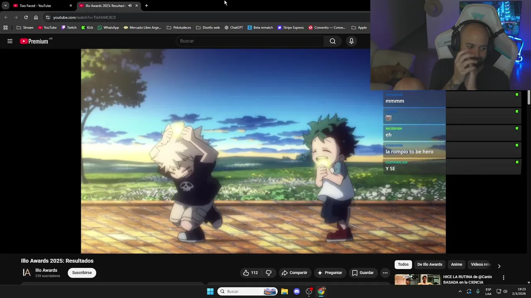Click the Illo Awards channel avatar

27,272
